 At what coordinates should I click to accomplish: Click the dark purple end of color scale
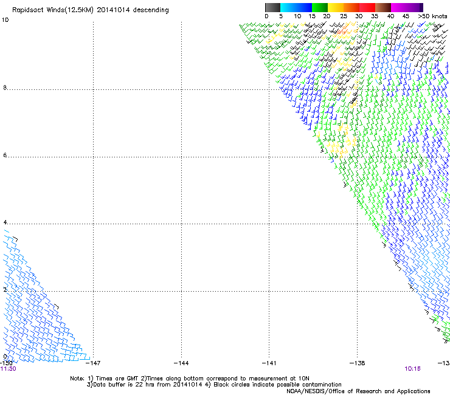pos(421,7)
